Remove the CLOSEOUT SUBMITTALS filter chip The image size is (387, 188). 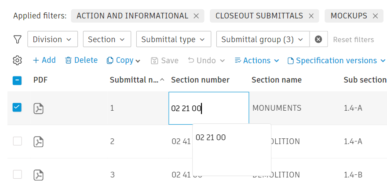311,16
